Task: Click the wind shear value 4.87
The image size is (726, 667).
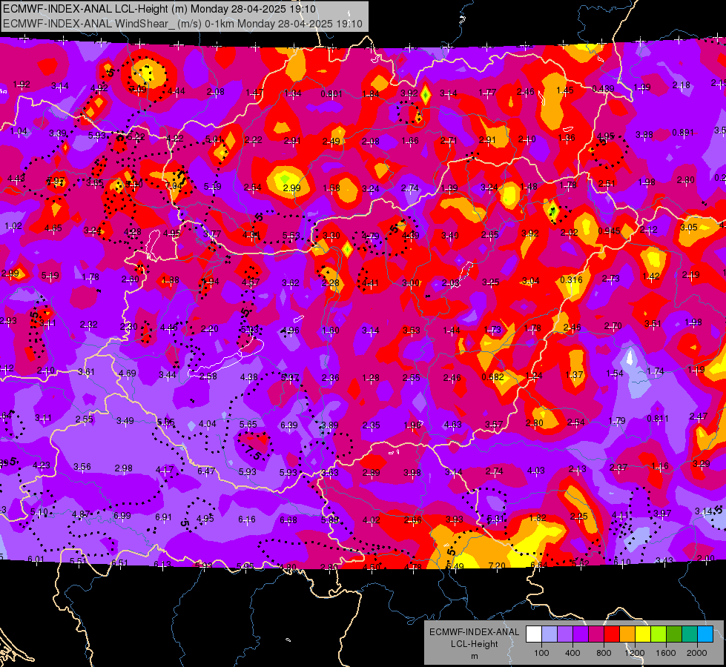Action: [81, 514]
